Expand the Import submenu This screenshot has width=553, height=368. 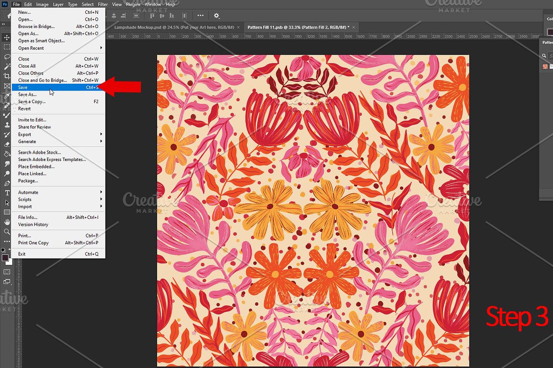click(58, 207)
